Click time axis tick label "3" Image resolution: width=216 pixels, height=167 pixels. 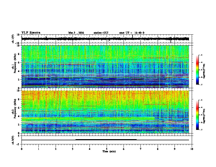coord(73,149)
